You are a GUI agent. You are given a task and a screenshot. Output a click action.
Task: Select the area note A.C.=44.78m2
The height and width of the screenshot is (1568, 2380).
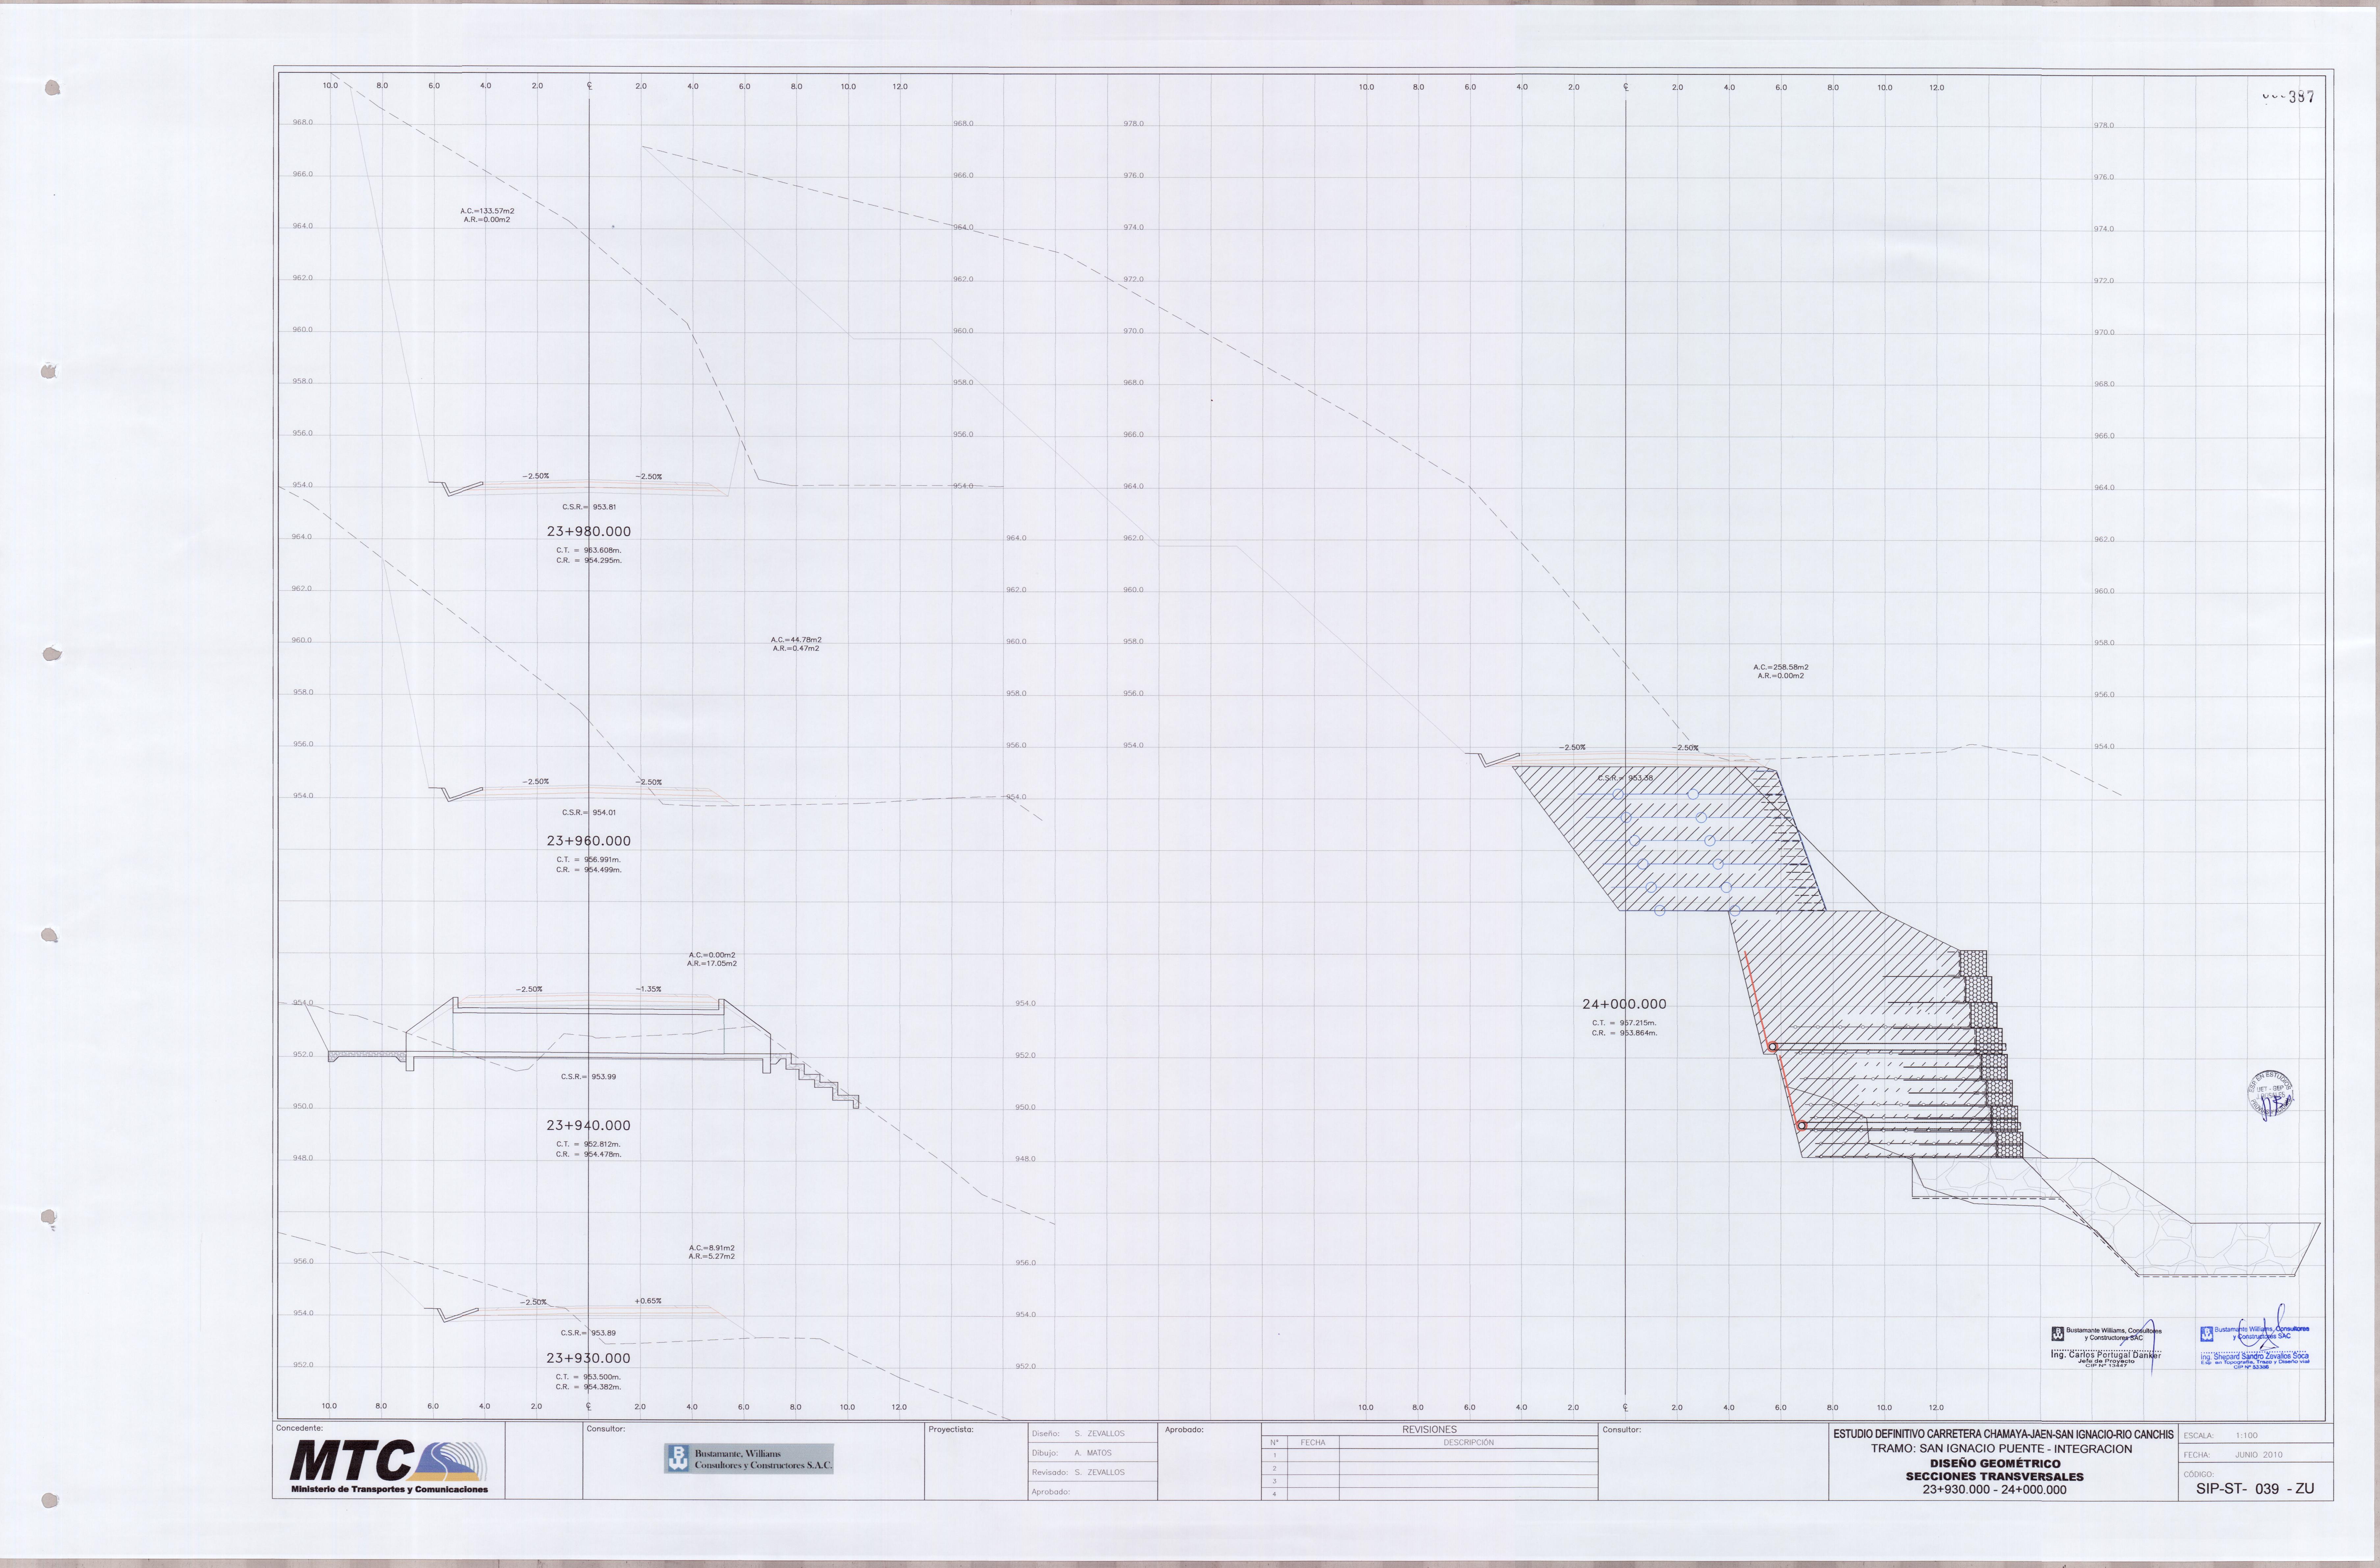(796, 640)
